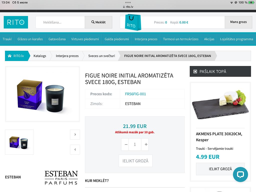Open the Termosi un termokrūzes menu
Image resolution: width=256 pixels, height=192 pixels.
[181, 39]
